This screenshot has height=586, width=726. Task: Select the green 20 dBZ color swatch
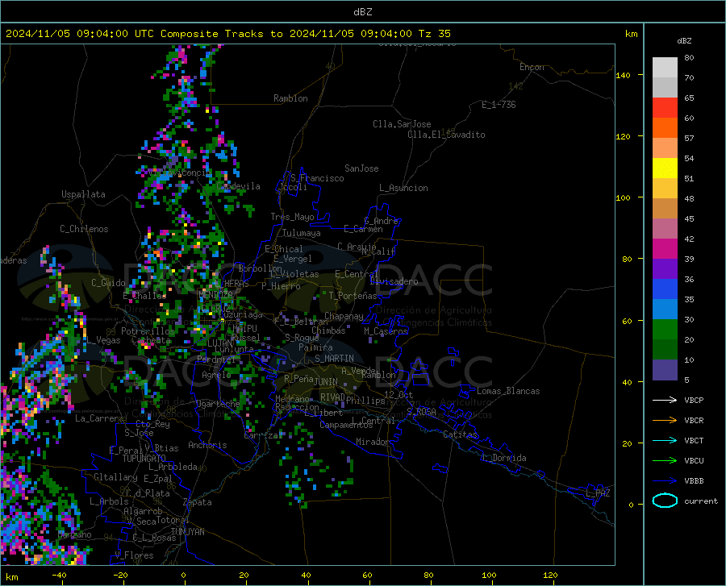665,330
